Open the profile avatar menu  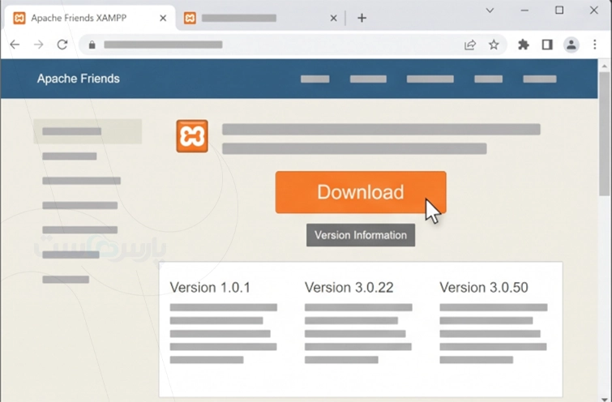[571, 45]
